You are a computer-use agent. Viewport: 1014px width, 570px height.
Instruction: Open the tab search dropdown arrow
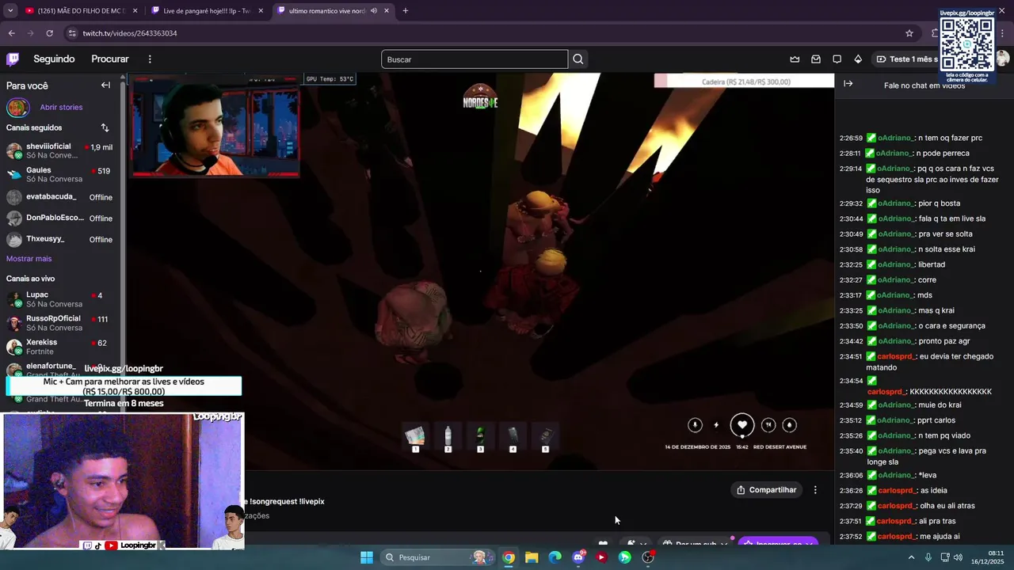click(x=10, y=11)
